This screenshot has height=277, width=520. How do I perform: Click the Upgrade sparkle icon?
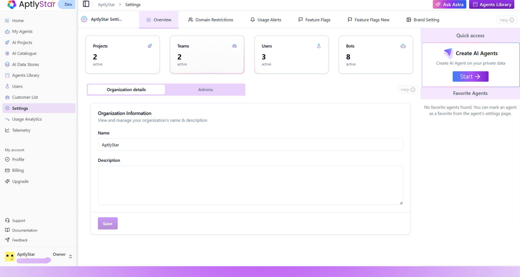coord(7,181)
